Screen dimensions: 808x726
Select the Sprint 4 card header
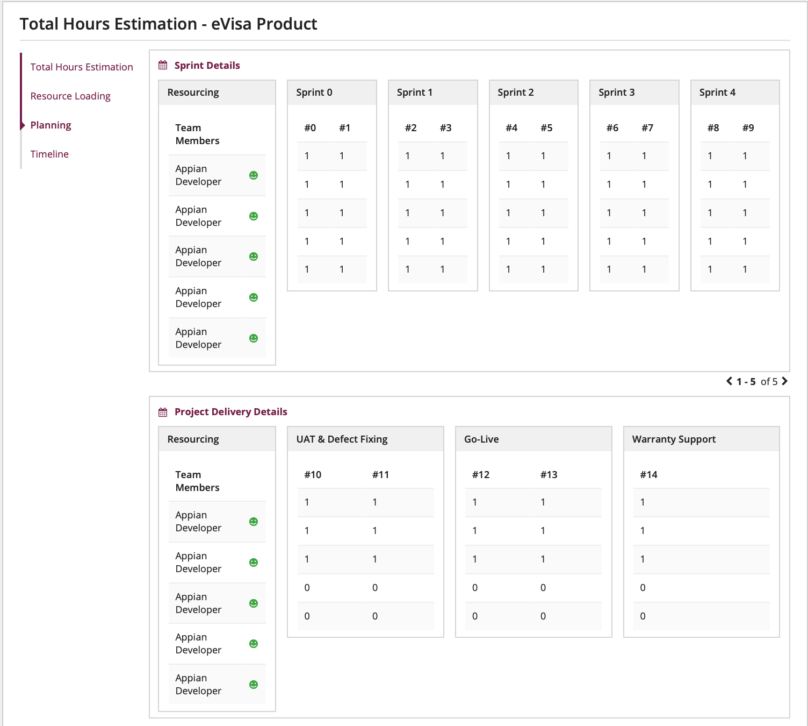735,92
